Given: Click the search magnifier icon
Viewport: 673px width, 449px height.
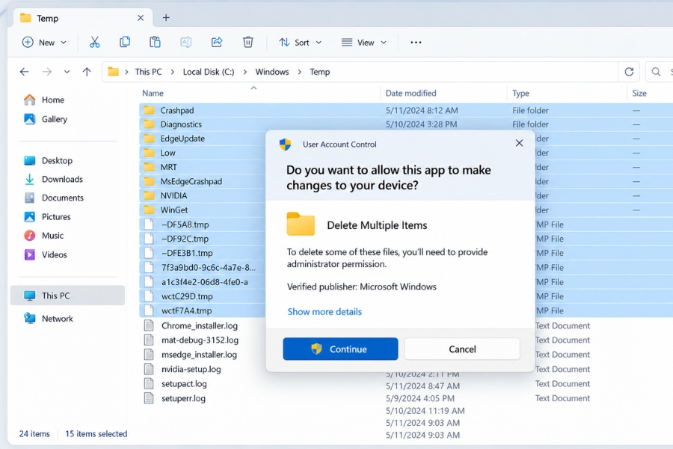Looking at the screenshot, I should (x=657, y=72).
